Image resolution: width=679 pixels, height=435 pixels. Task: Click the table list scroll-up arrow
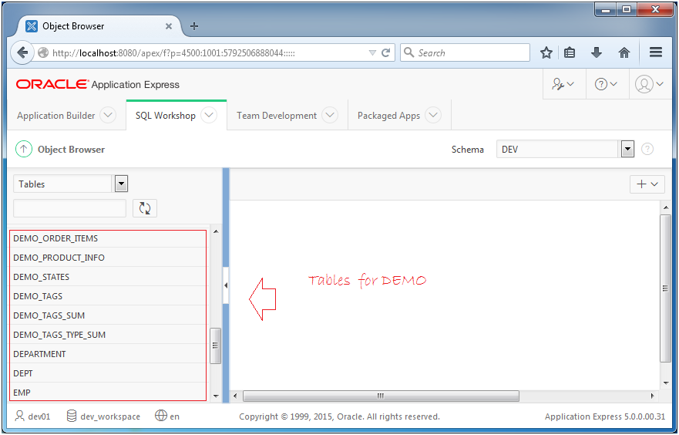[x=216, y=231]
